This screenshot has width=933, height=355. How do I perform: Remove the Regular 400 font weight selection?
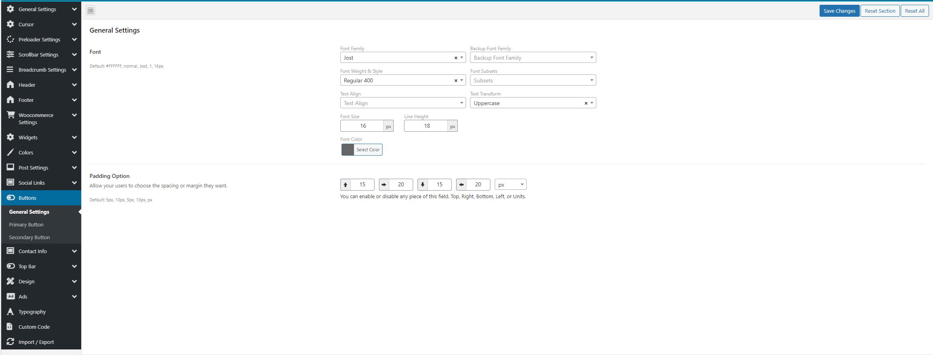(x=456, y=81)
